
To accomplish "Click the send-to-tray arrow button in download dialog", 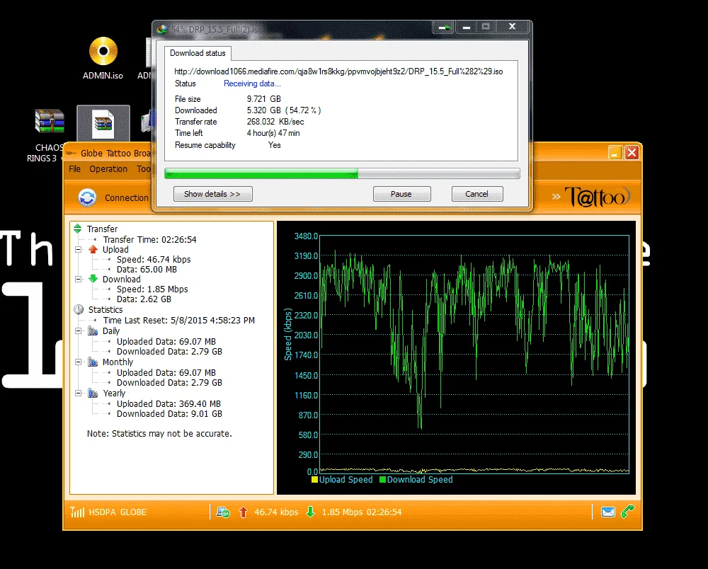I will point(444,27).
